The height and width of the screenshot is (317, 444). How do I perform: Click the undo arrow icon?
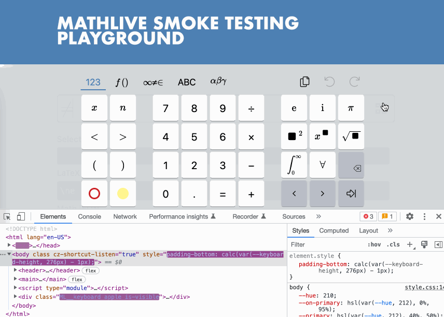tap(329, 82)
